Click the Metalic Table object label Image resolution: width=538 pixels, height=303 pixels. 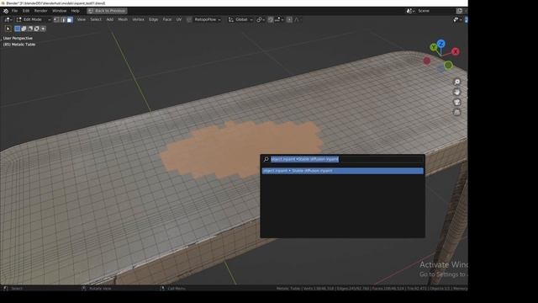point(19,45)
